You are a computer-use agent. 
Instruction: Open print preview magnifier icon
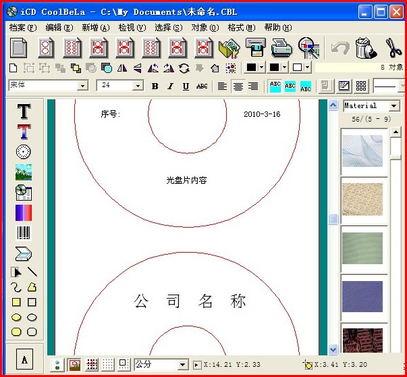309,48
